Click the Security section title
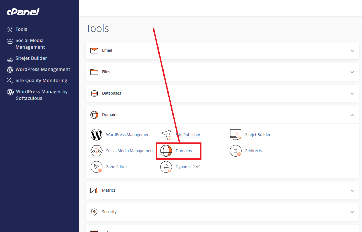The image size is (362, 232). pos(109,212)
